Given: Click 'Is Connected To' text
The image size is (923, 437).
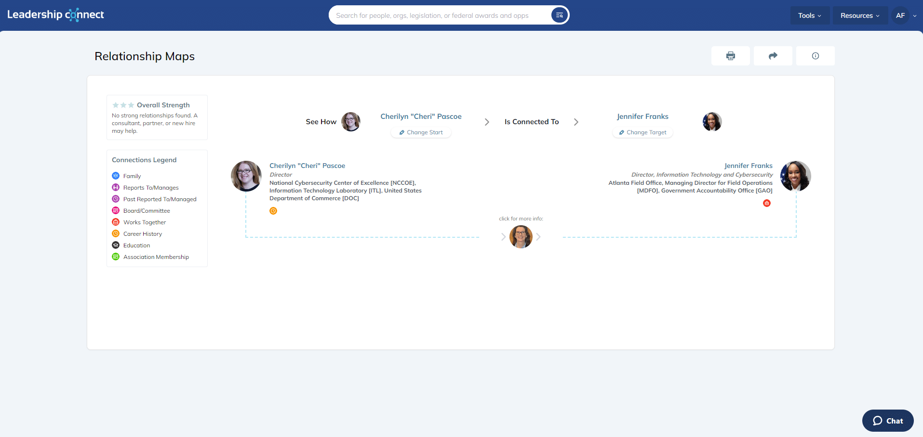Looking at the screenshot, I should tap(532, 122).
